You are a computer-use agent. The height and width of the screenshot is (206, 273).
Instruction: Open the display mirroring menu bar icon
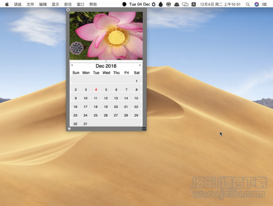pyautogui.click(x=185, y=5)
